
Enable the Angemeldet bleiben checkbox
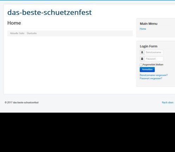(141, 65)
